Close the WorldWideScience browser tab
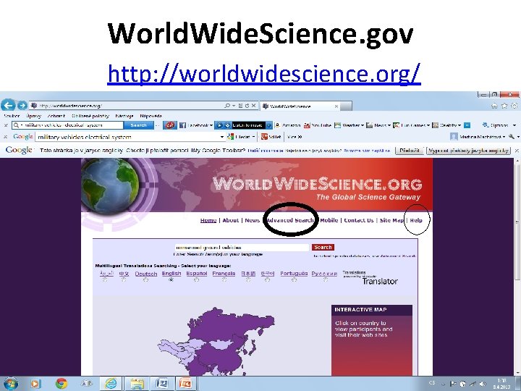Viewport: 521px width, 391px height. pyautogui.click(x=336, y=106)
